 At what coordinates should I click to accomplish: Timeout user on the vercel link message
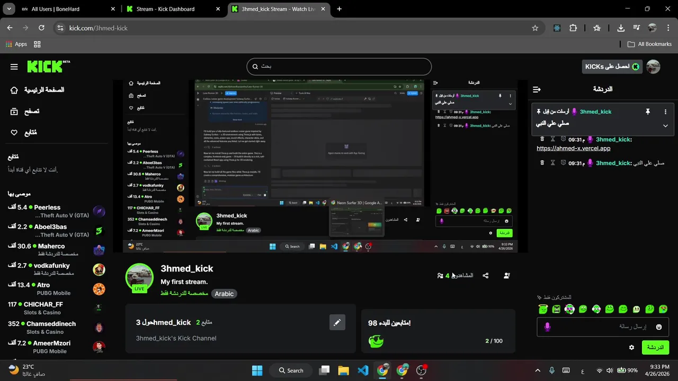pyautogui.click(x=552, y=139)
